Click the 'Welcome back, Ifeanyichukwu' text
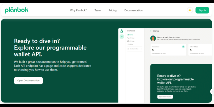The image size is (214, 107). [x=169, y=37]
